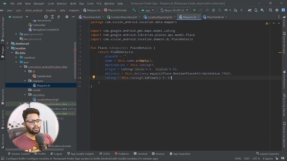Image resolution: width=287 pixels, height=161 pixels.
Task: Collapse the di package node
Action: click(x=25, y=72)
